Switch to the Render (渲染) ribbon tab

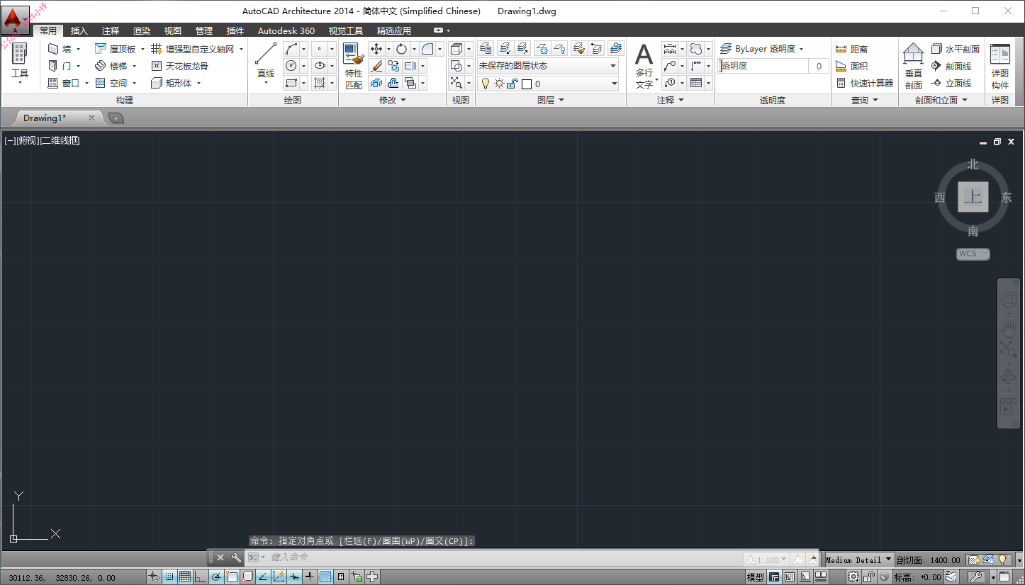pyautogui.click(x=142, y=31)
